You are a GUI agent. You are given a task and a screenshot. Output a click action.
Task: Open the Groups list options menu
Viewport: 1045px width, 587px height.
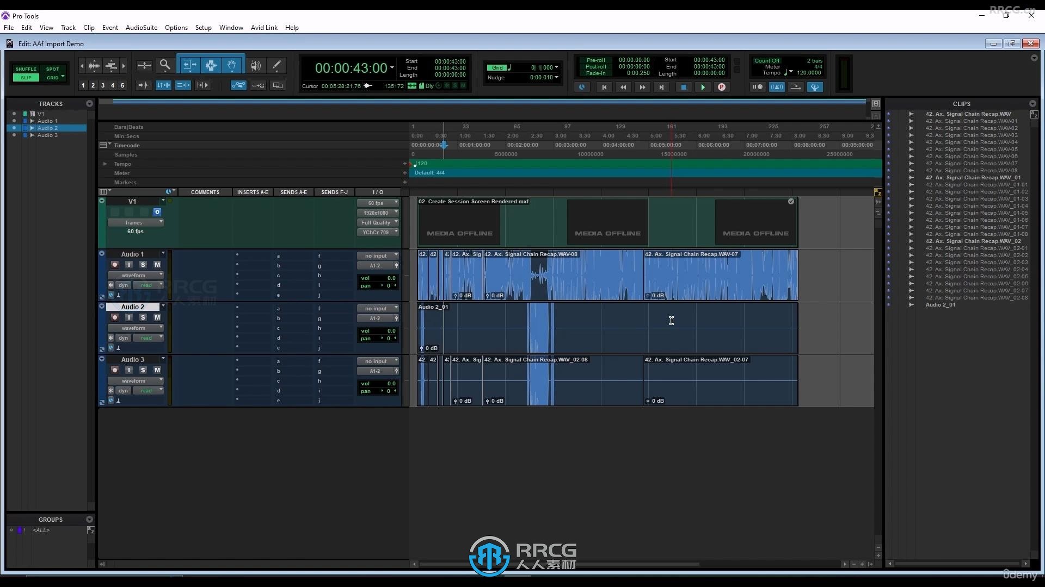pyautogui.click(x=89, y=520)
